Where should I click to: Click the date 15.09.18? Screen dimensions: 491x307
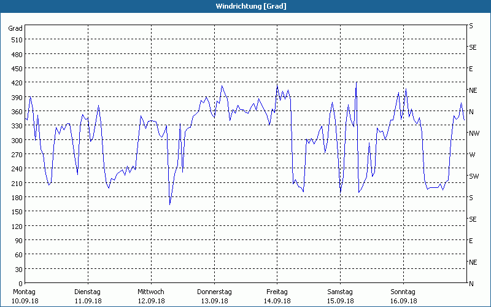tap(341, 301)
